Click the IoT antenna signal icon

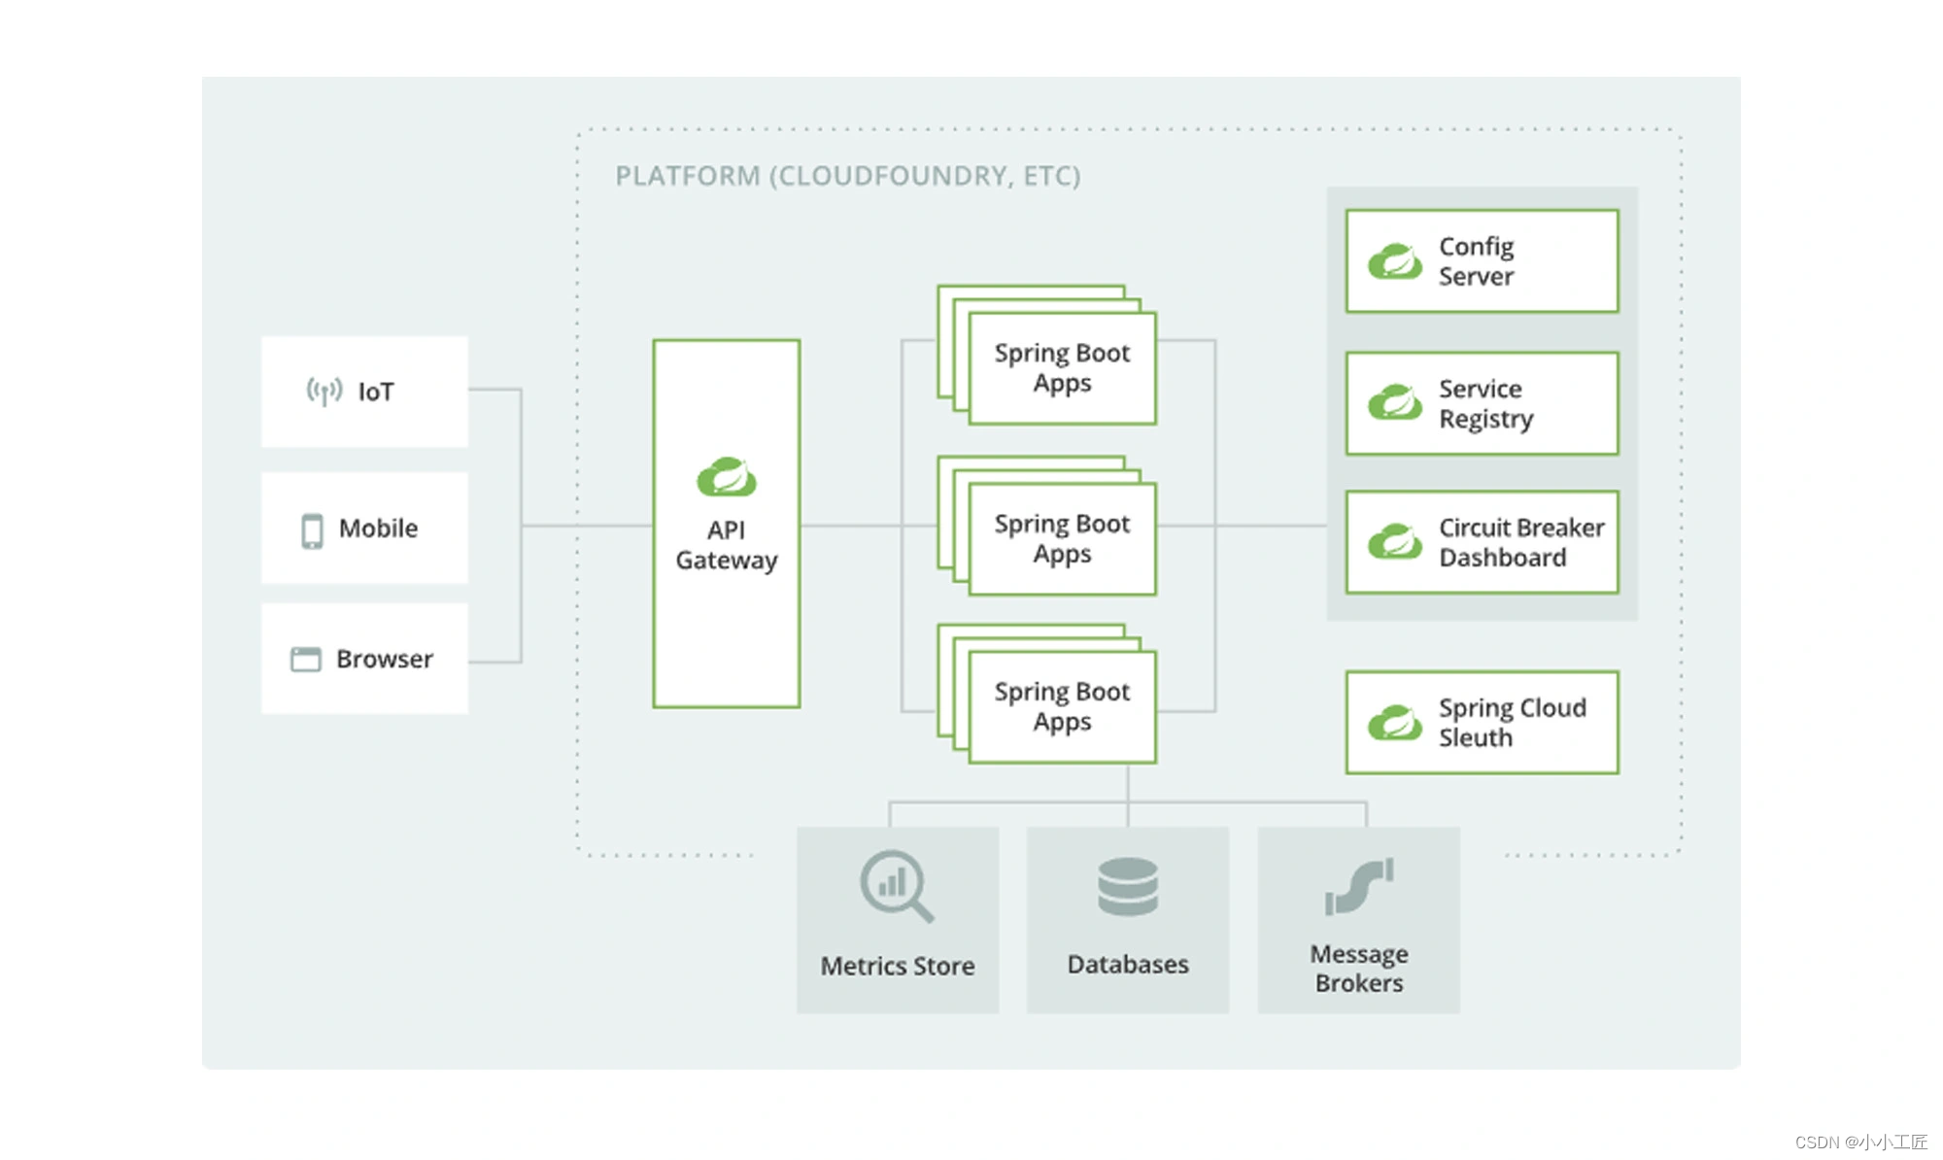pos(324,392)
